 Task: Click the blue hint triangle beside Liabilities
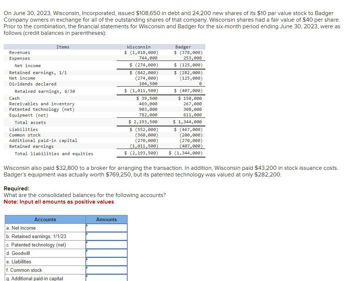pos(87,260)
